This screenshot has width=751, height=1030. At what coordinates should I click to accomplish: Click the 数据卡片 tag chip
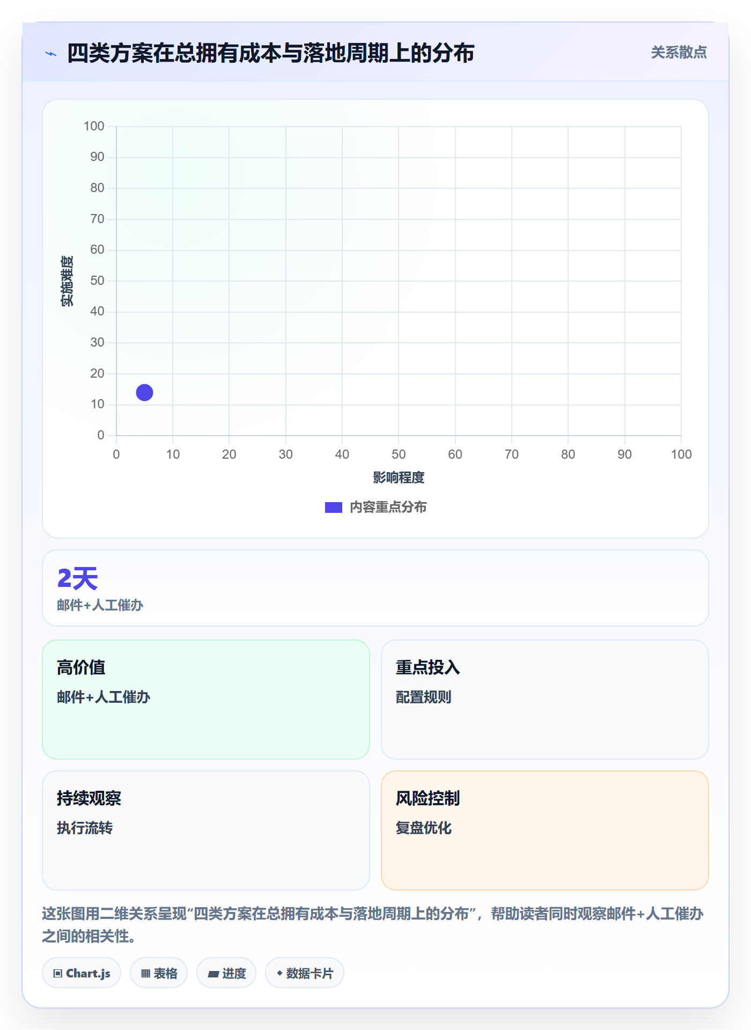tap(305, 973)
